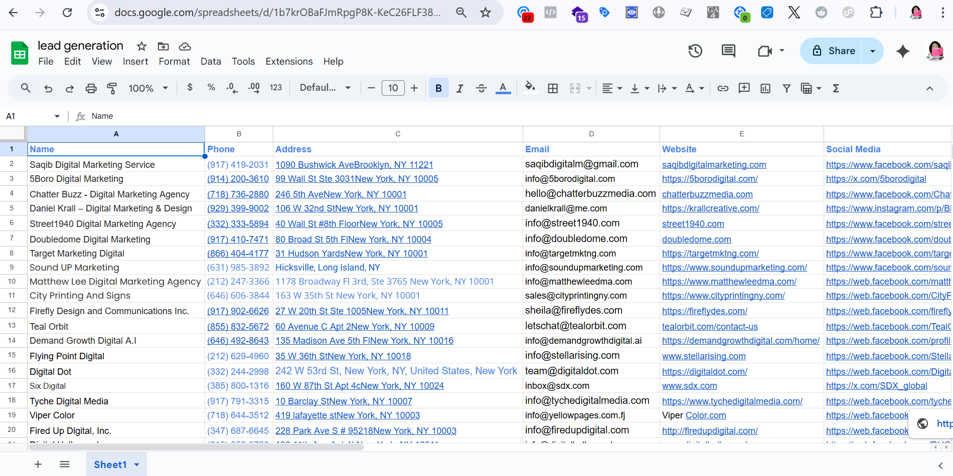Open the Sheet1 tab menu arrow
The width and height of the screenshot is (953, 476).
pos(136,464)
